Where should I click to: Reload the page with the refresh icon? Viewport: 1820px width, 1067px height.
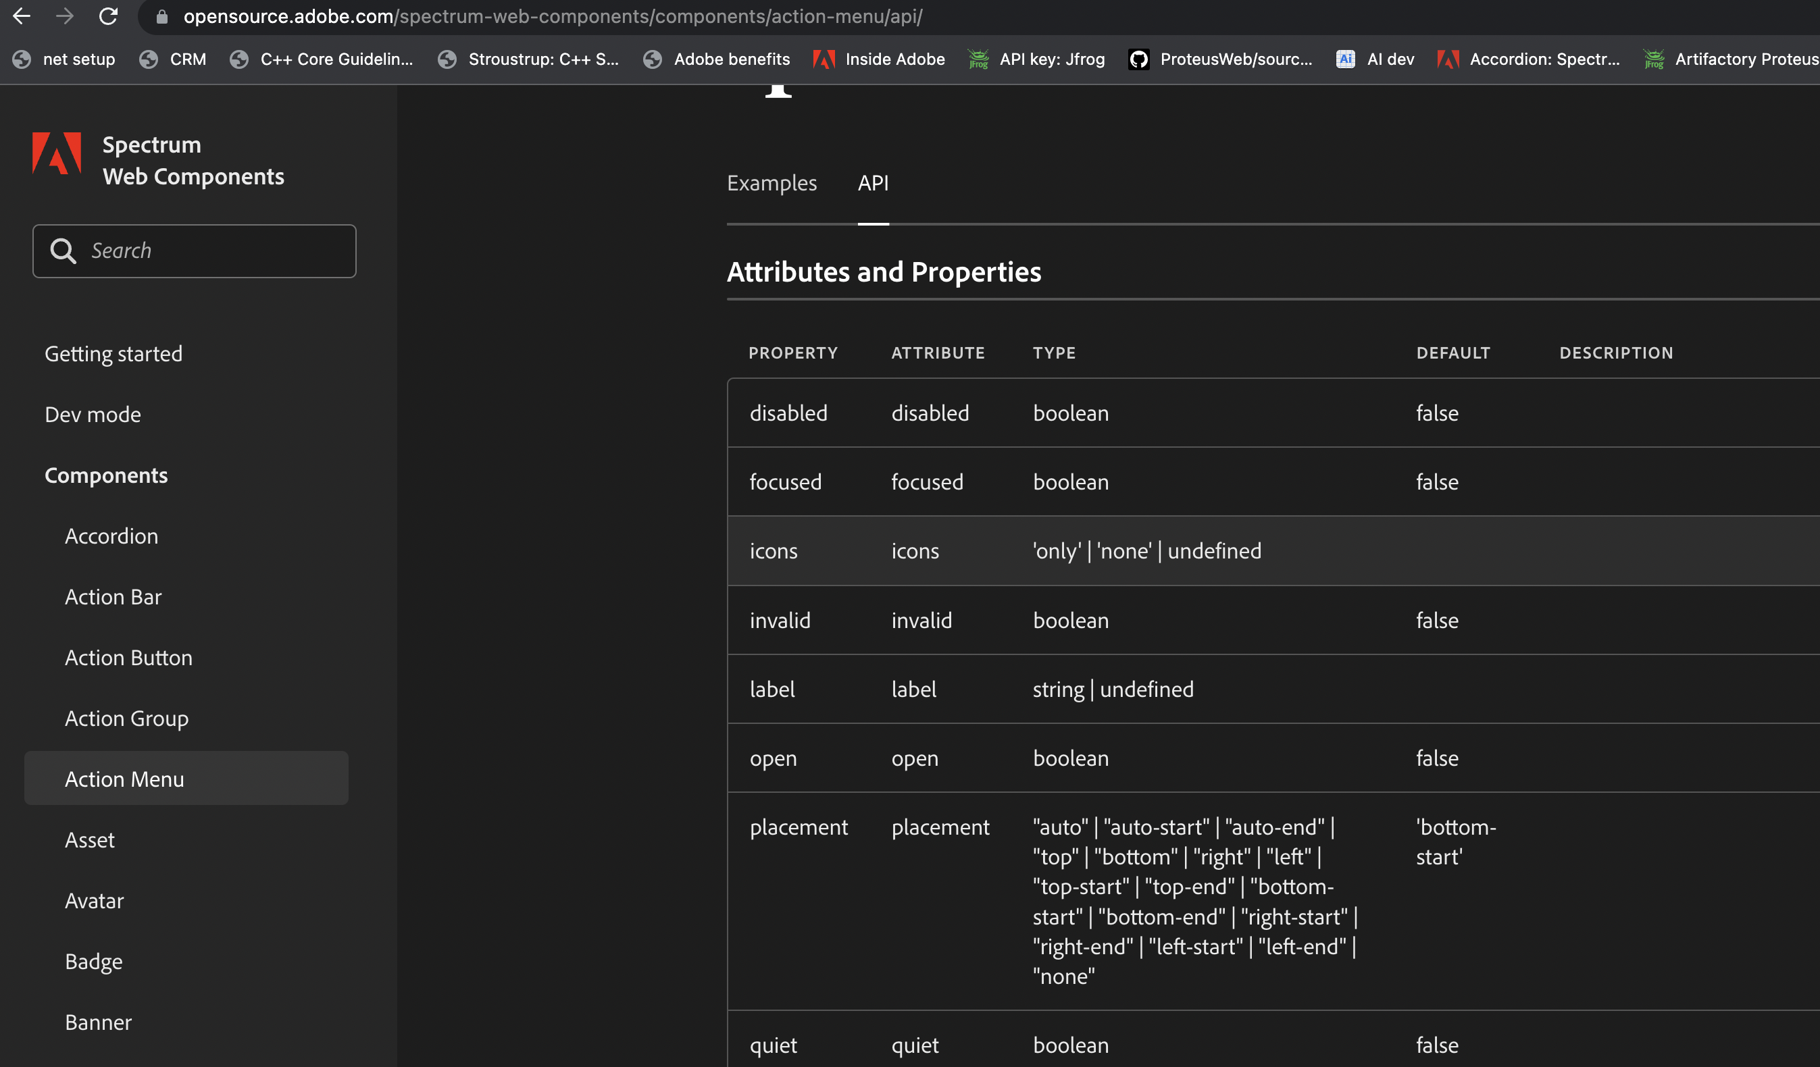click(x=108, y=16)
